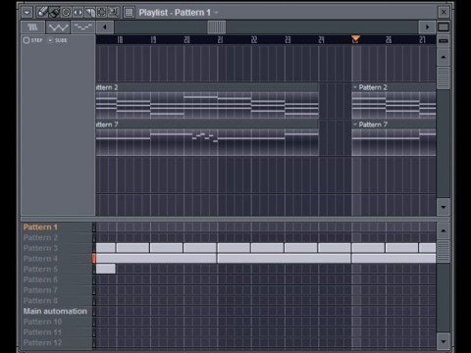Click bar 21 on the timeline ruler
Viewport: 471px width, 353px height.
pos(221,40)
